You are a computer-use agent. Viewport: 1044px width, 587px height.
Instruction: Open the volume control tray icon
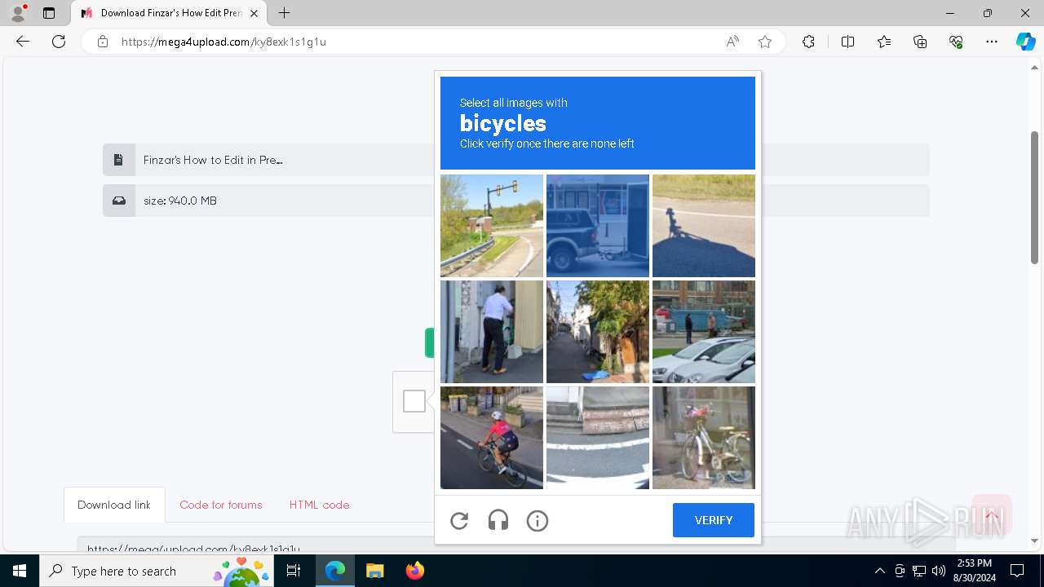(939, 571)
